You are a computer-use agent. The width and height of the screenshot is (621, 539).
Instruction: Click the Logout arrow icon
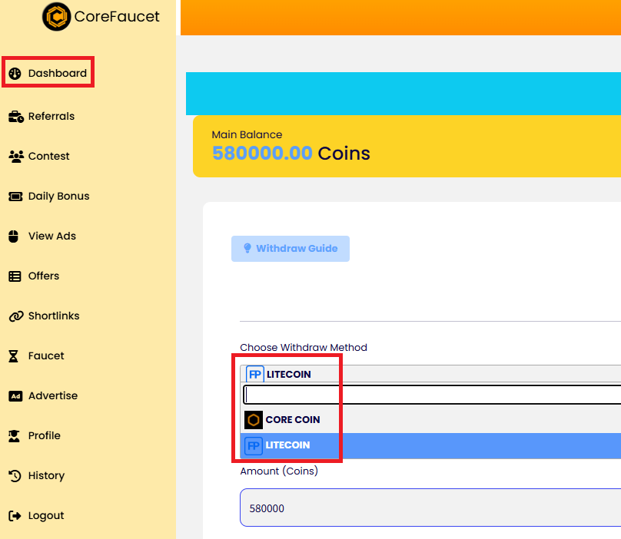[15, 516]
